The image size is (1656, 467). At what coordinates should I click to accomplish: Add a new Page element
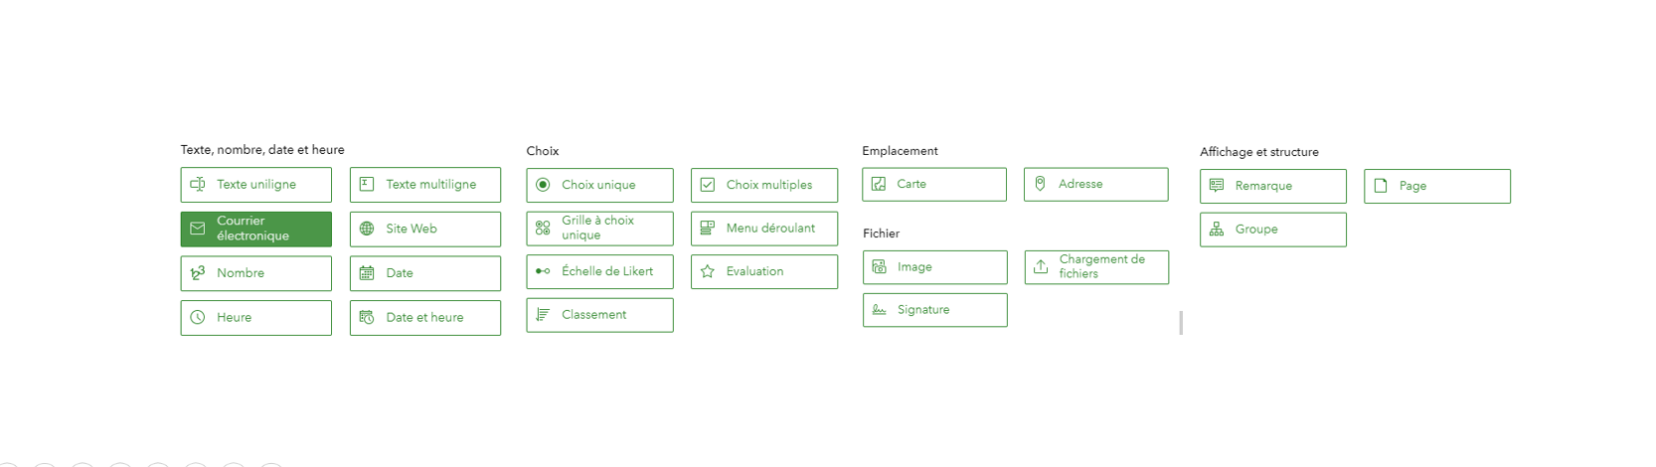coord(1437,186)
